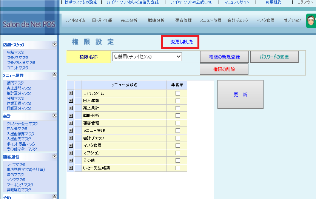Open the 売上分析 menu
The image size is (316, 199).
point(129,20)
